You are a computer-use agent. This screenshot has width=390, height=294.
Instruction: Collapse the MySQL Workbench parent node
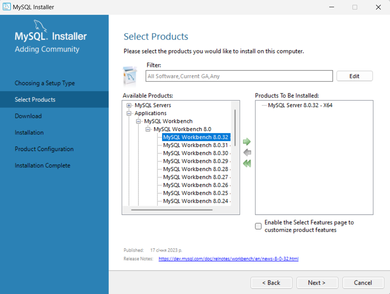point(138,121)
